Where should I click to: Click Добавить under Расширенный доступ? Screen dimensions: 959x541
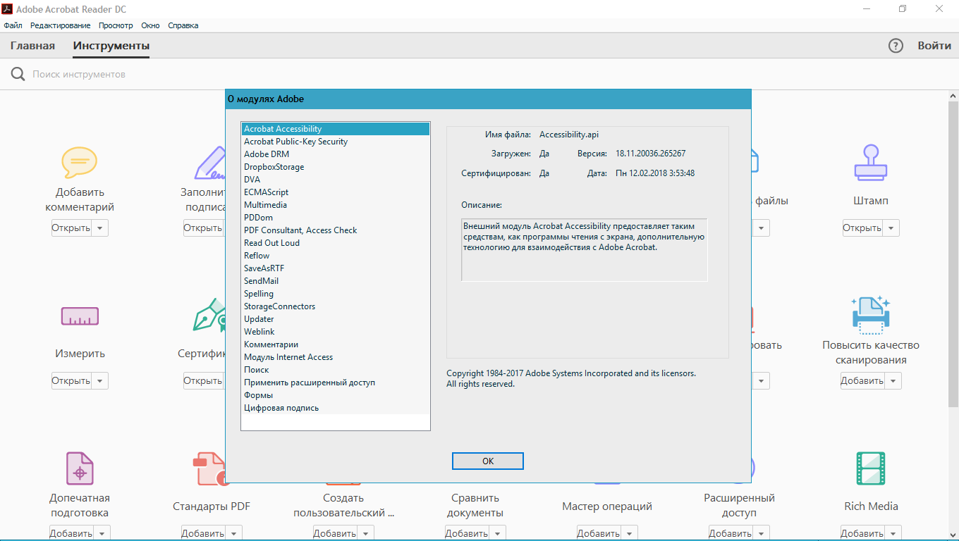pyautogui.click(x=731, y=533)
